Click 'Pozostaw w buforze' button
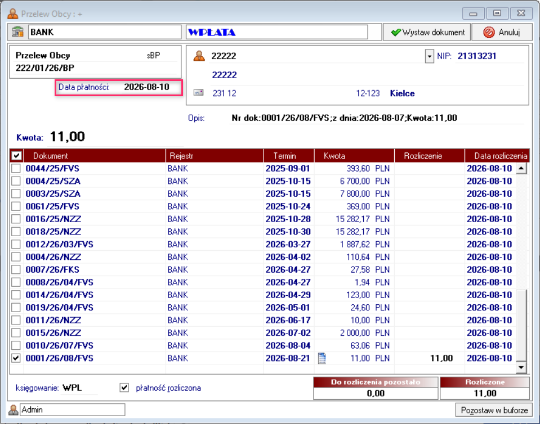Viewport: 540px width, 424px height. [x=494, y=410]
